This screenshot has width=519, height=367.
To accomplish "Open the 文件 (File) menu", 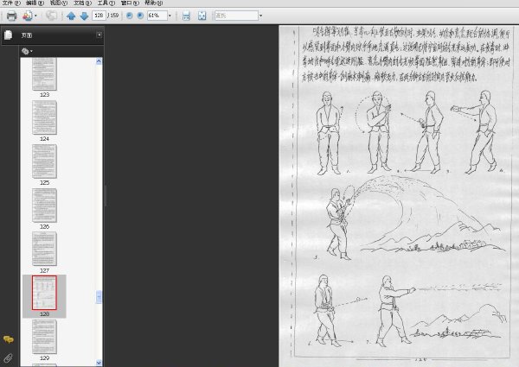I will pyautogui.click(x=11, y=3).
